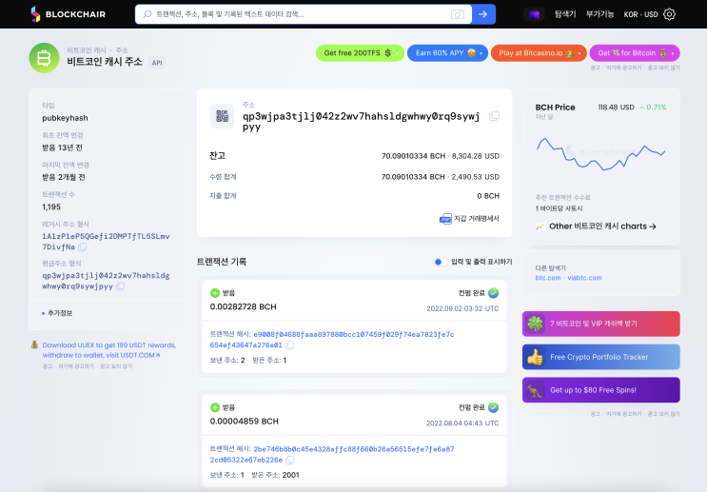The width and height of the screenshot is (707, 492).
Task: Click the Bitcoin Cash green logo
Action: 44,58
